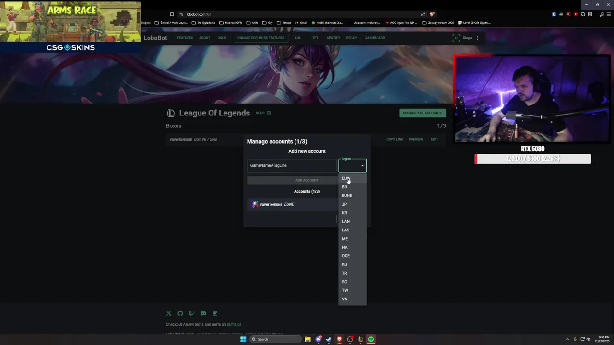The width and height of the screenshot is (614, 345).
Task: Select LAN region option
Action: click(353, 221)
